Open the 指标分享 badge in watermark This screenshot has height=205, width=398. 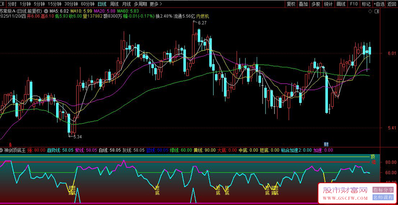[383, 190]
